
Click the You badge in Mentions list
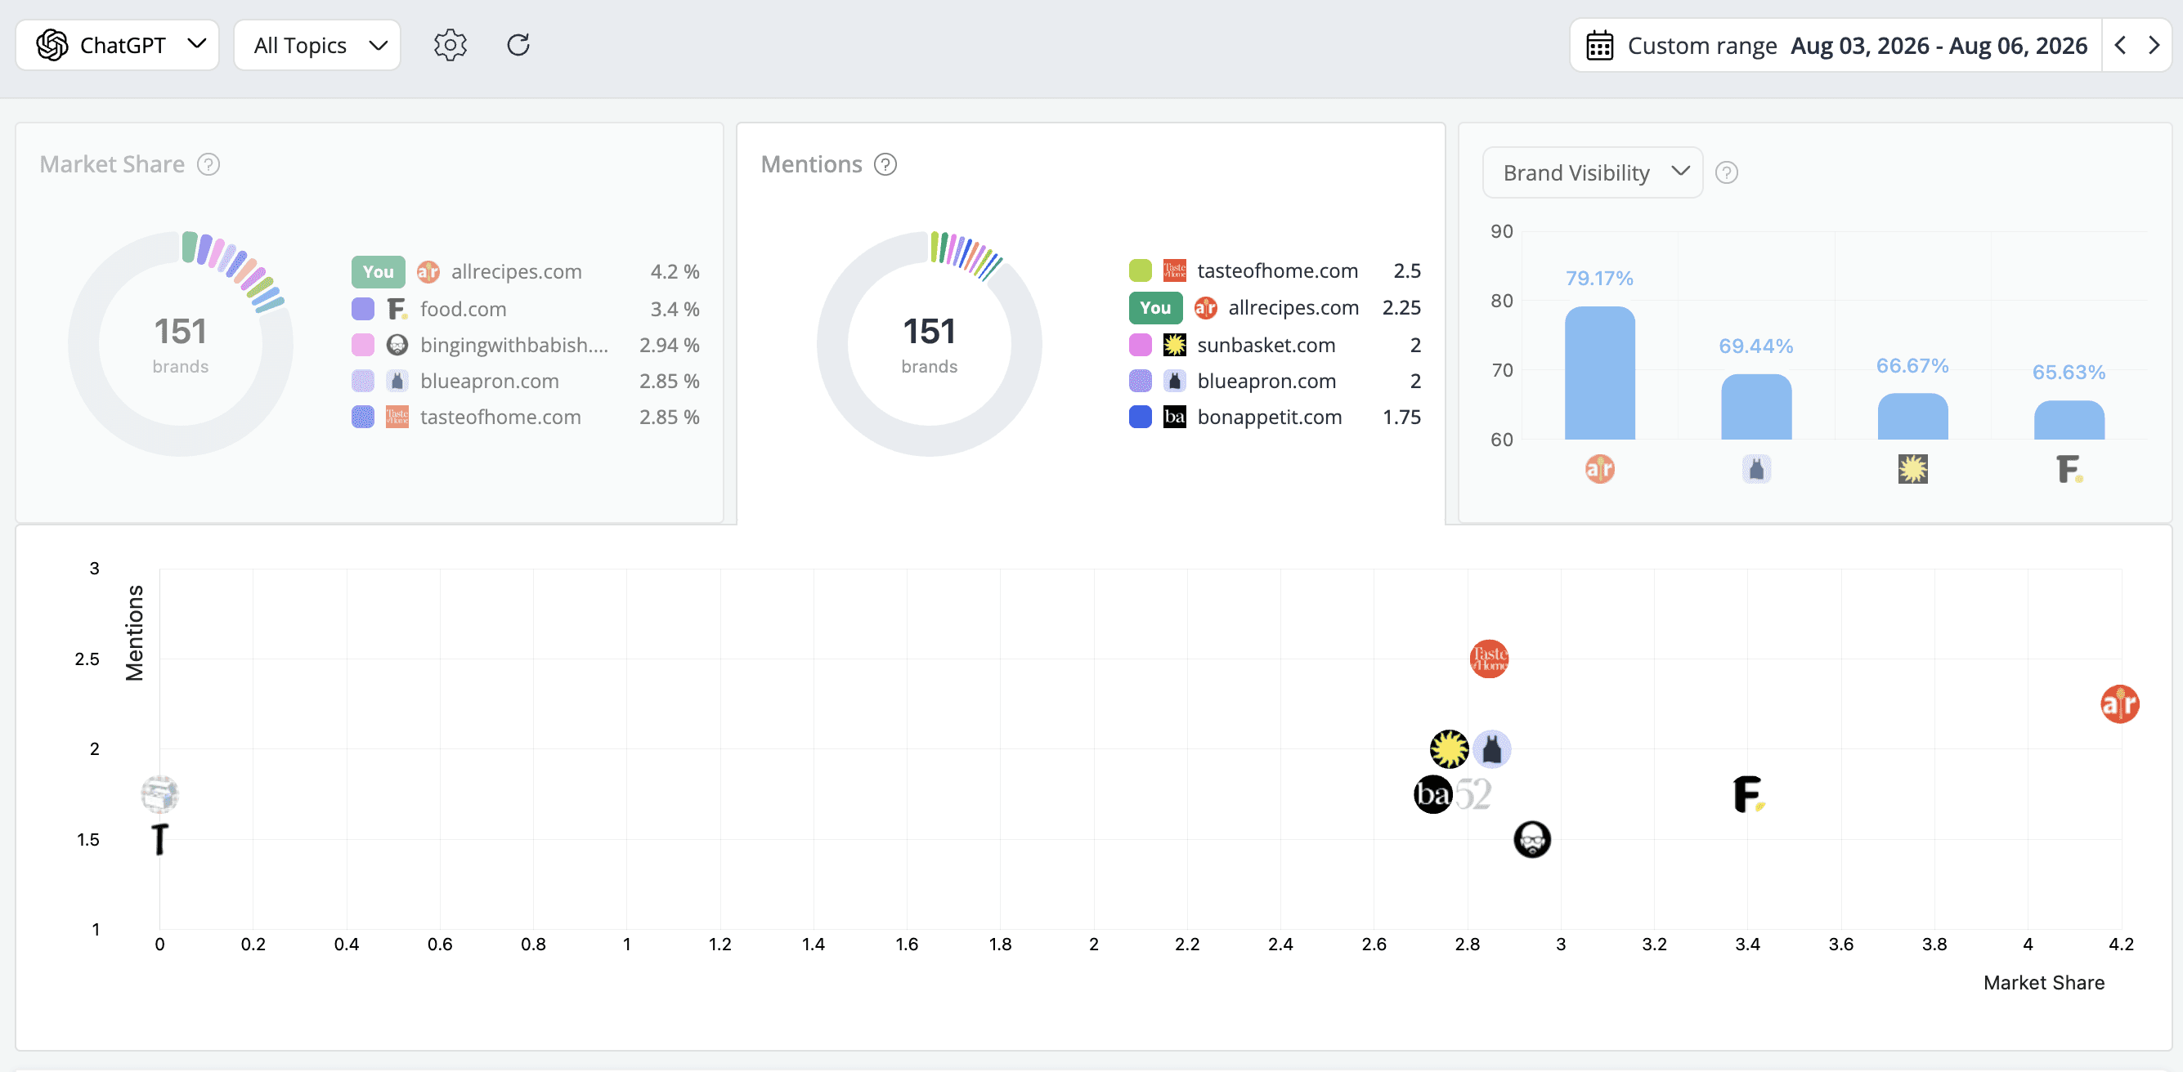click(x=1155, y=307)
